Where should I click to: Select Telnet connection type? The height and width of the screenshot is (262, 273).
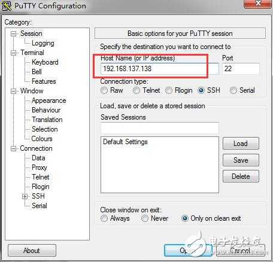tap(136, 90)
